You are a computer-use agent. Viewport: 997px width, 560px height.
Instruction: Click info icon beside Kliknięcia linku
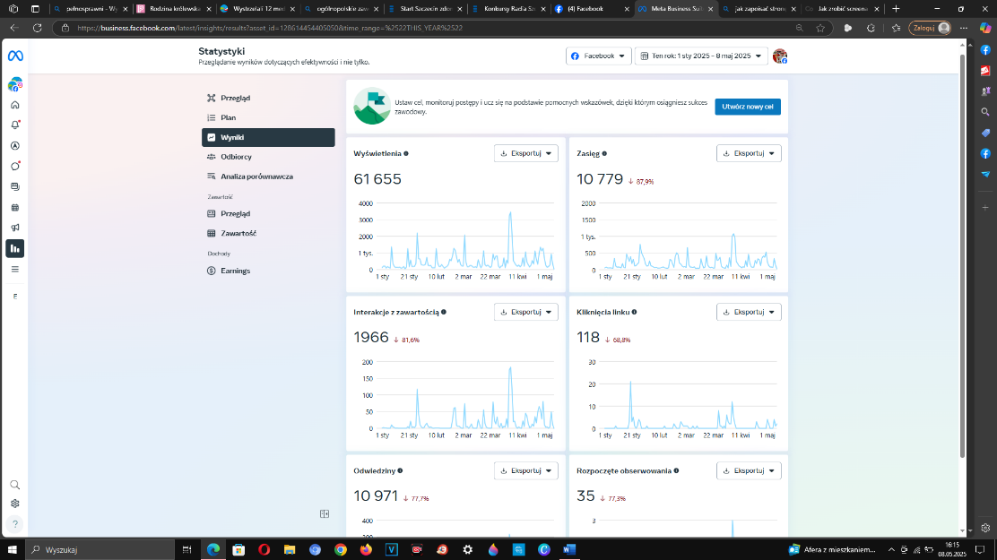point(635,312)
